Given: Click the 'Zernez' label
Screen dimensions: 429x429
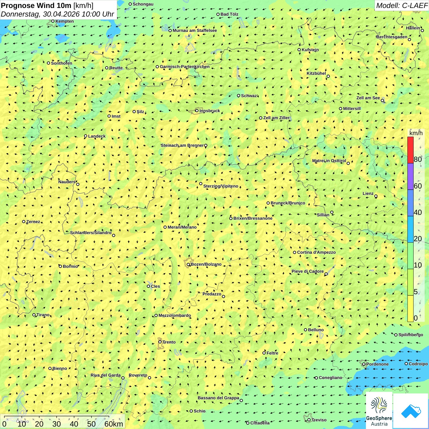Looking at the screenshot, I should (x=33, y=222).
